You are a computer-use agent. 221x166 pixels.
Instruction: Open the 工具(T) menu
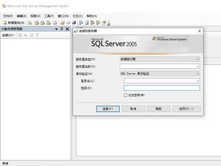pyautogui.click(x=49, y=16)
